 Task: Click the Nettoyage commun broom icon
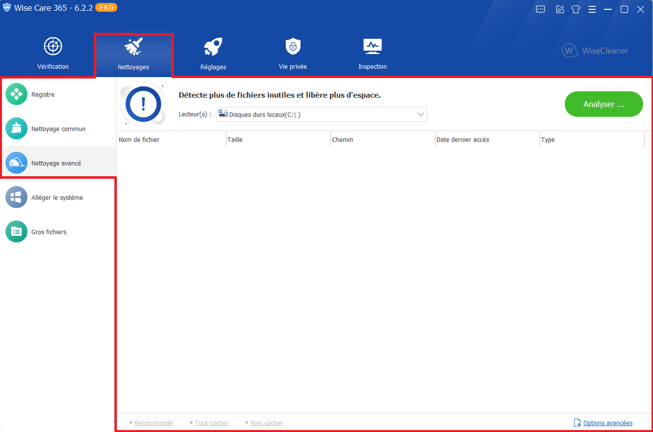pos(17,129)
